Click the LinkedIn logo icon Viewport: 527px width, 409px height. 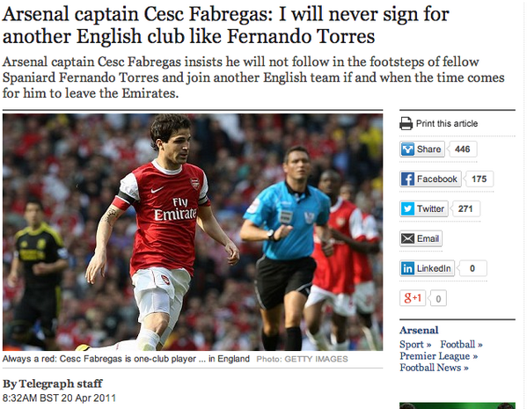(x=407, y=268)
